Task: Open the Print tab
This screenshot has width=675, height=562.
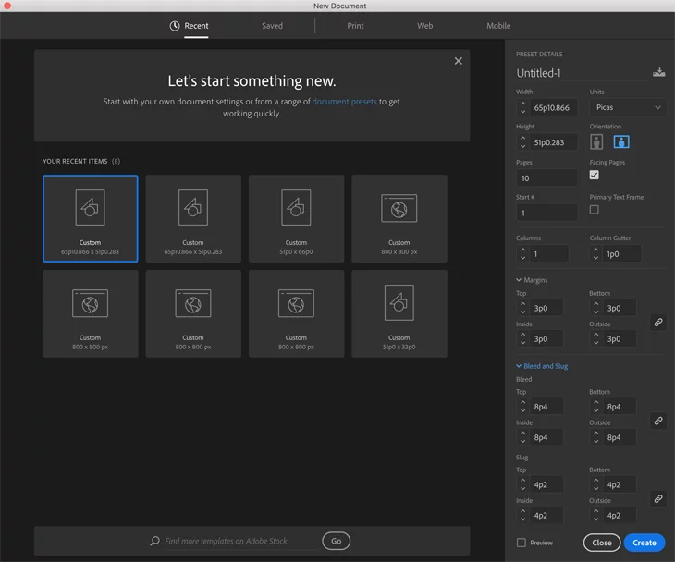Action: [355, 26]
